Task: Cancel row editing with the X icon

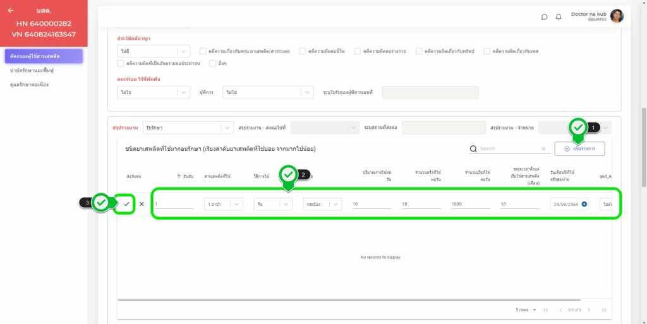Action: 142,204
